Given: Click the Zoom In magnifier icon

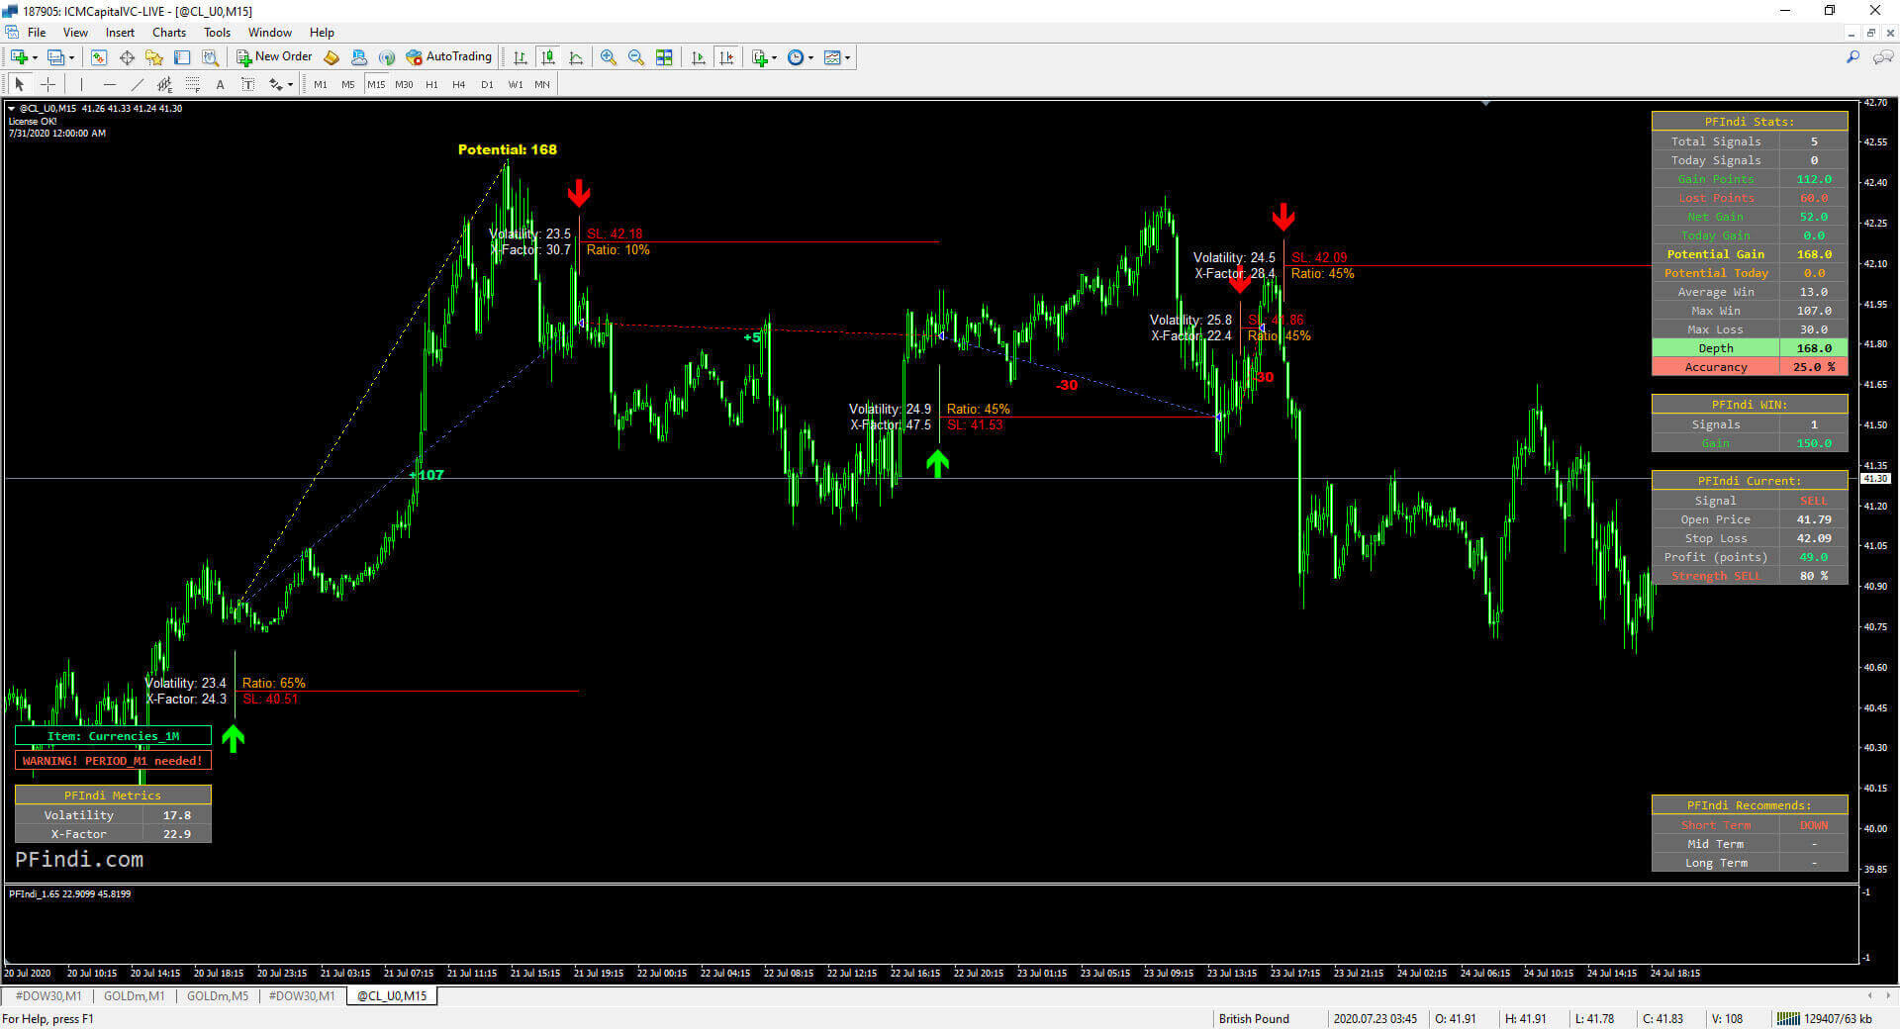Looking at the screenshot, I should pyautogui.click(x=608, y=57).
